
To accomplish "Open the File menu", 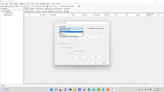I will coord(3,4).
